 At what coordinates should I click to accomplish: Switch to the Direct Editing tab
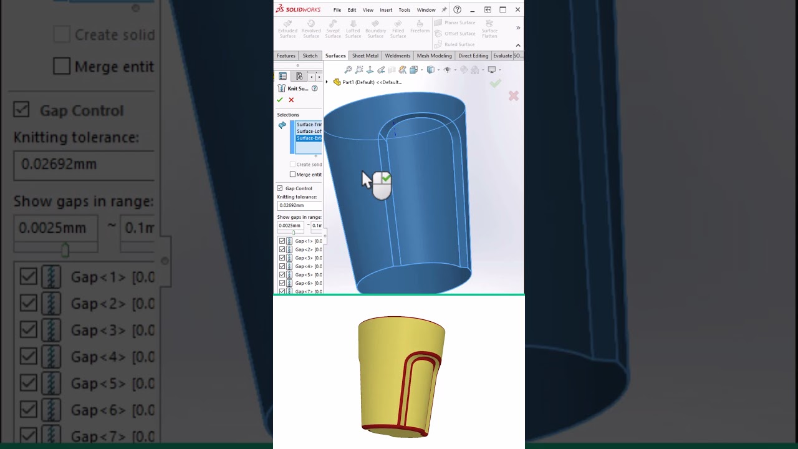coord(473,56)
